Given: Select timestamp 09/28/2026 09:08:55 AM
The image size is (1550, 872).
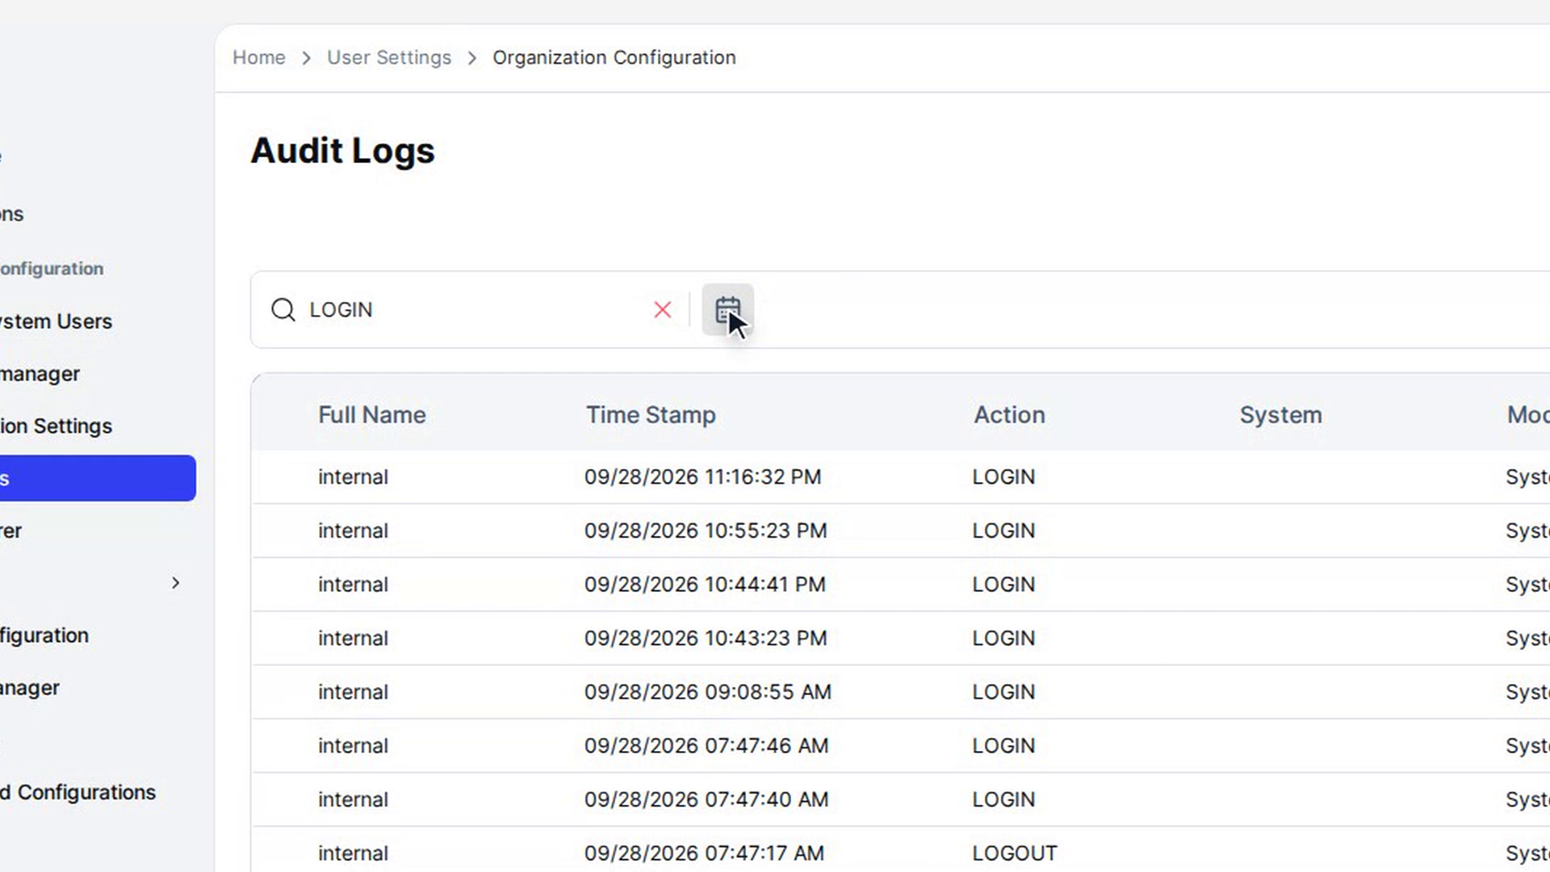Looking at the screenshot, I should (708, 692).
